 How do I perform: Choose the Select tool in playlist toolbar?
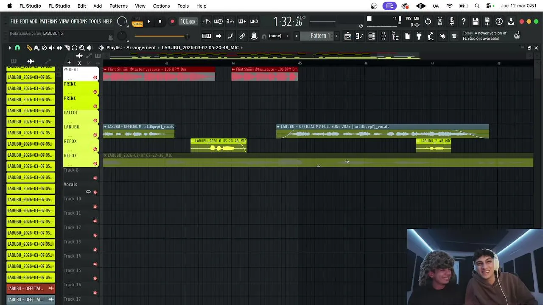point(75,48)
